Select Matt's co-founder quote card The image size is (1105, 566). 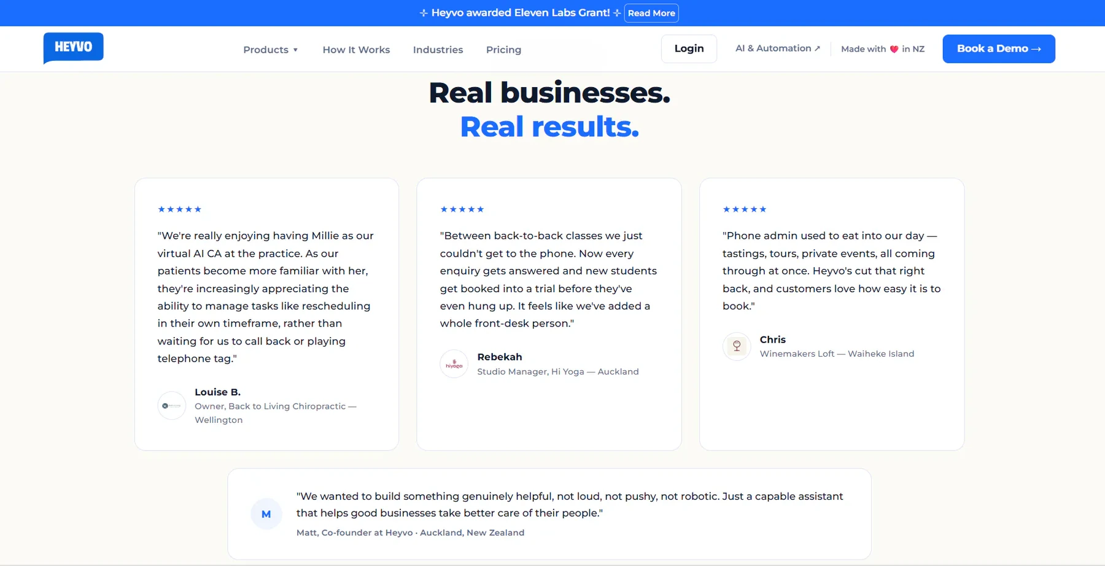pos(549,514)
